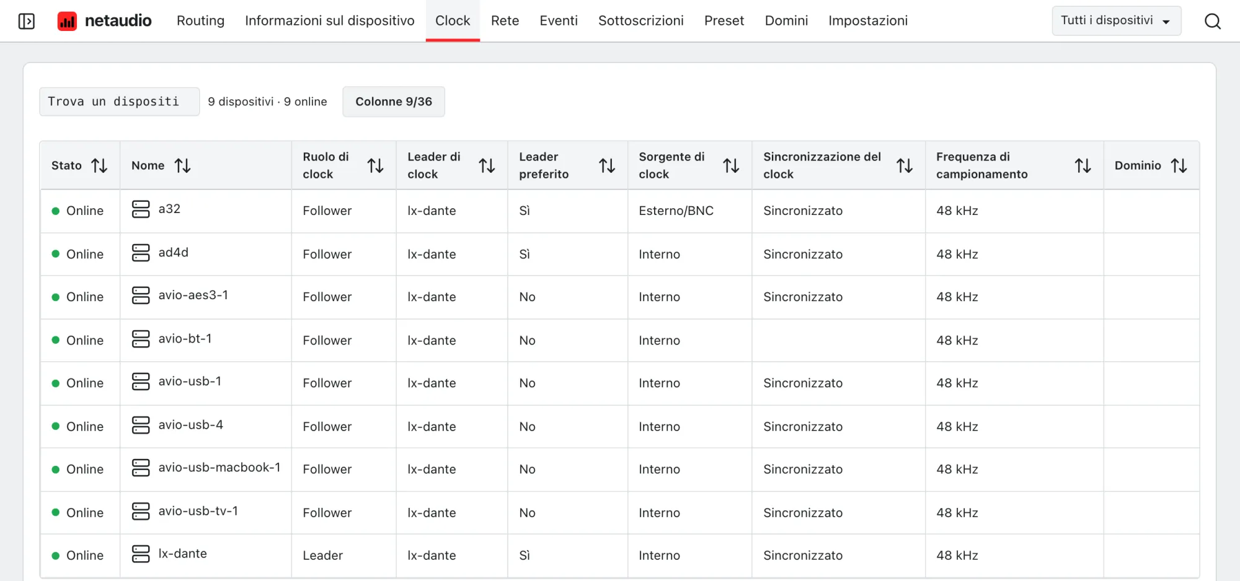The image size is (1240, 581).
Task: Go to the Rete tab
Action: click(505, 20)
